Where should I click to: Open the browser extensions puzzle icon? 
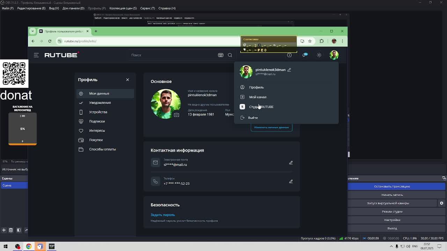point(322,41)
